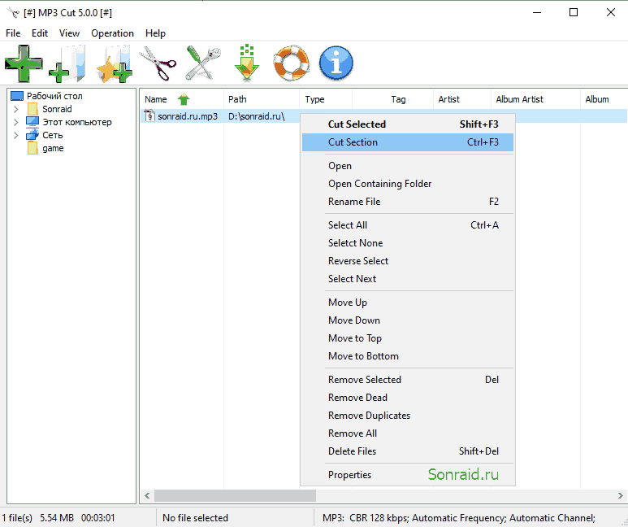Click the Сеть network icon

[x=32, y=135]
